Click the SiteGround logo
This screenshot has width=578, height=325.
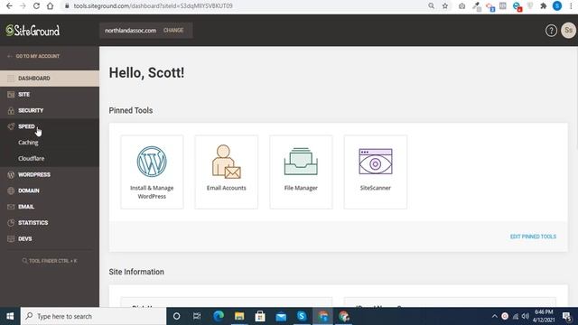click(33, 30)
